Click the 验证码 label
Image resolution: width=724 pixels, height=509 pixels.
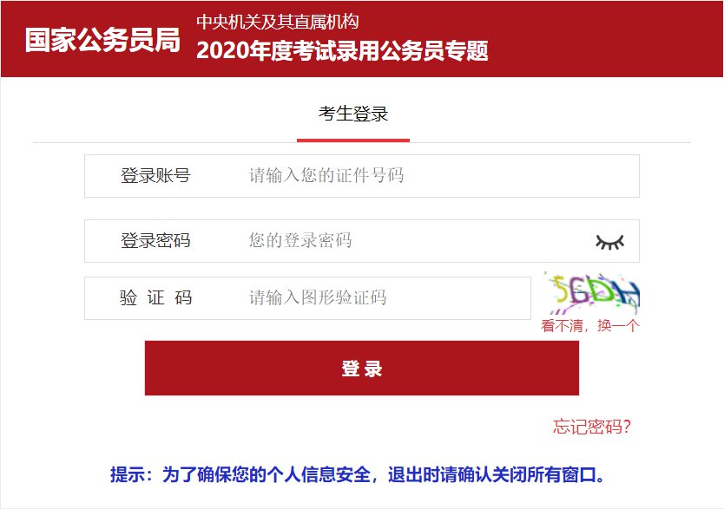pyautogui.click(x=155, y=297)
